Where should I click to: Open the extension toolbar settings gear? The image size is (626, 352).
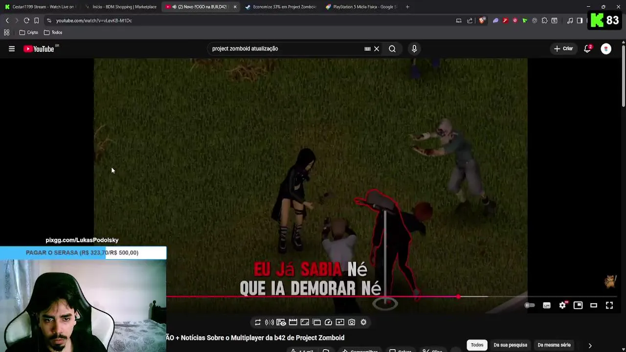pyautogui.click(x=363, y=322)
